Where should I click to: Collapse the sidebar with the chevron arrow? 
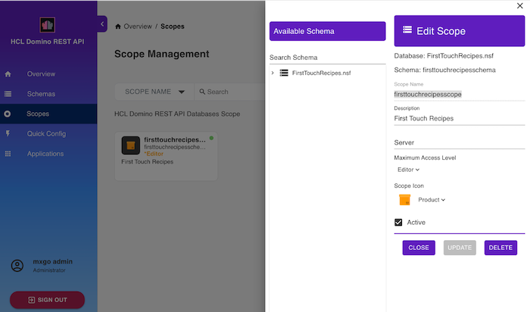[102, 24]
